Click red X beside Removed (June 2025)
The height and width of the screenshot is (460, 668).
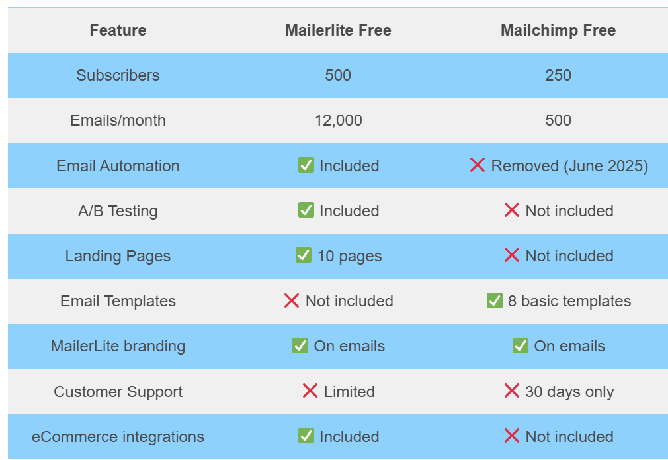478,165
